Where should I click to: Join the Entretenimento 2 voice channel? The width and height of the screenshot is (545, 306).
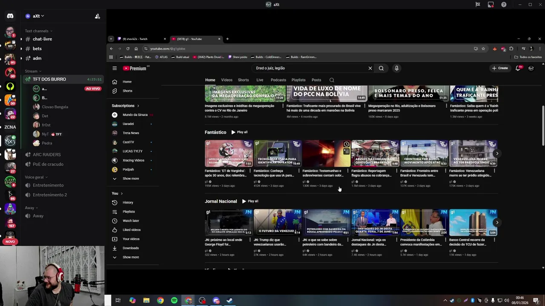point(63,195)
